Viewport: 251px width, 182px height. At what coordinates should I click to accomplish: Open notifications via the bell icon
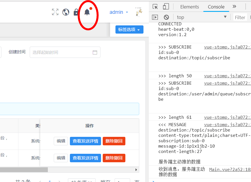(87, 12)
